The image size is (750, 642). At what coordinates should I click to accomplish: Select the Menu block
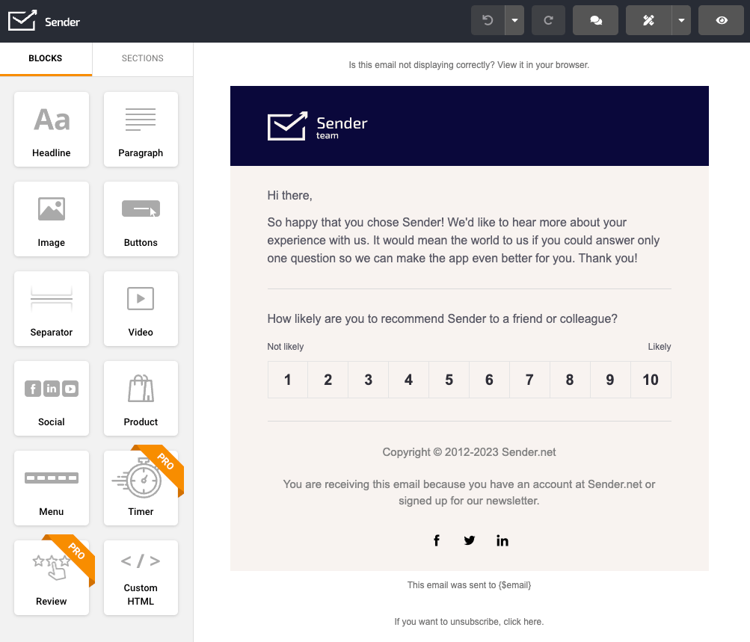(x=52, y=488)
